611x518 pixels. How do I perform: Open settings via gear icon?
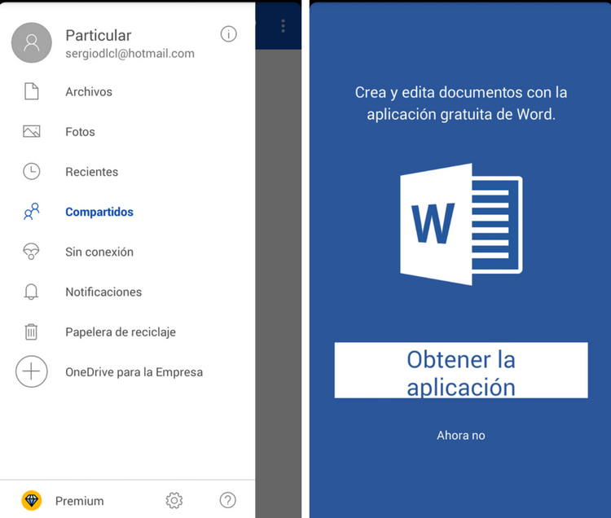[174, 500]
